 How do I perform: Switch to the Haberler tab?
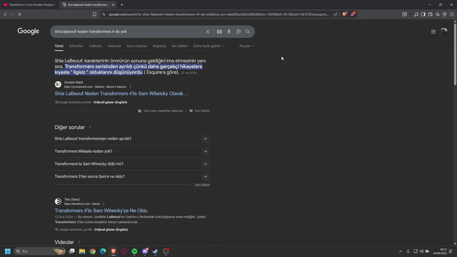tap(114, 46)
